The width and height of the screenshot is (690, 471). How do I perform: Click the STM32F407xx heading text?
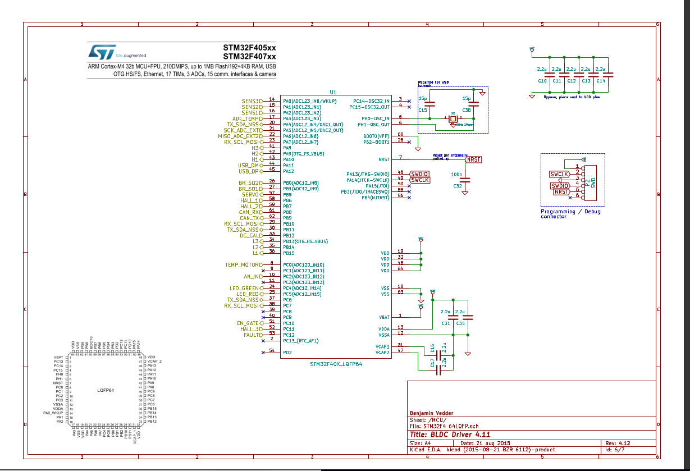click(249, 57)
